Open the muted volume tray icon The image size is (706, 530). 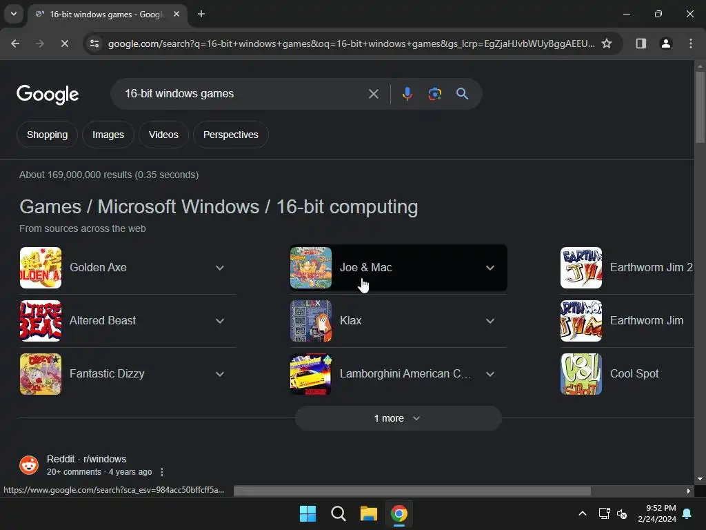click(x=622, y=513)
